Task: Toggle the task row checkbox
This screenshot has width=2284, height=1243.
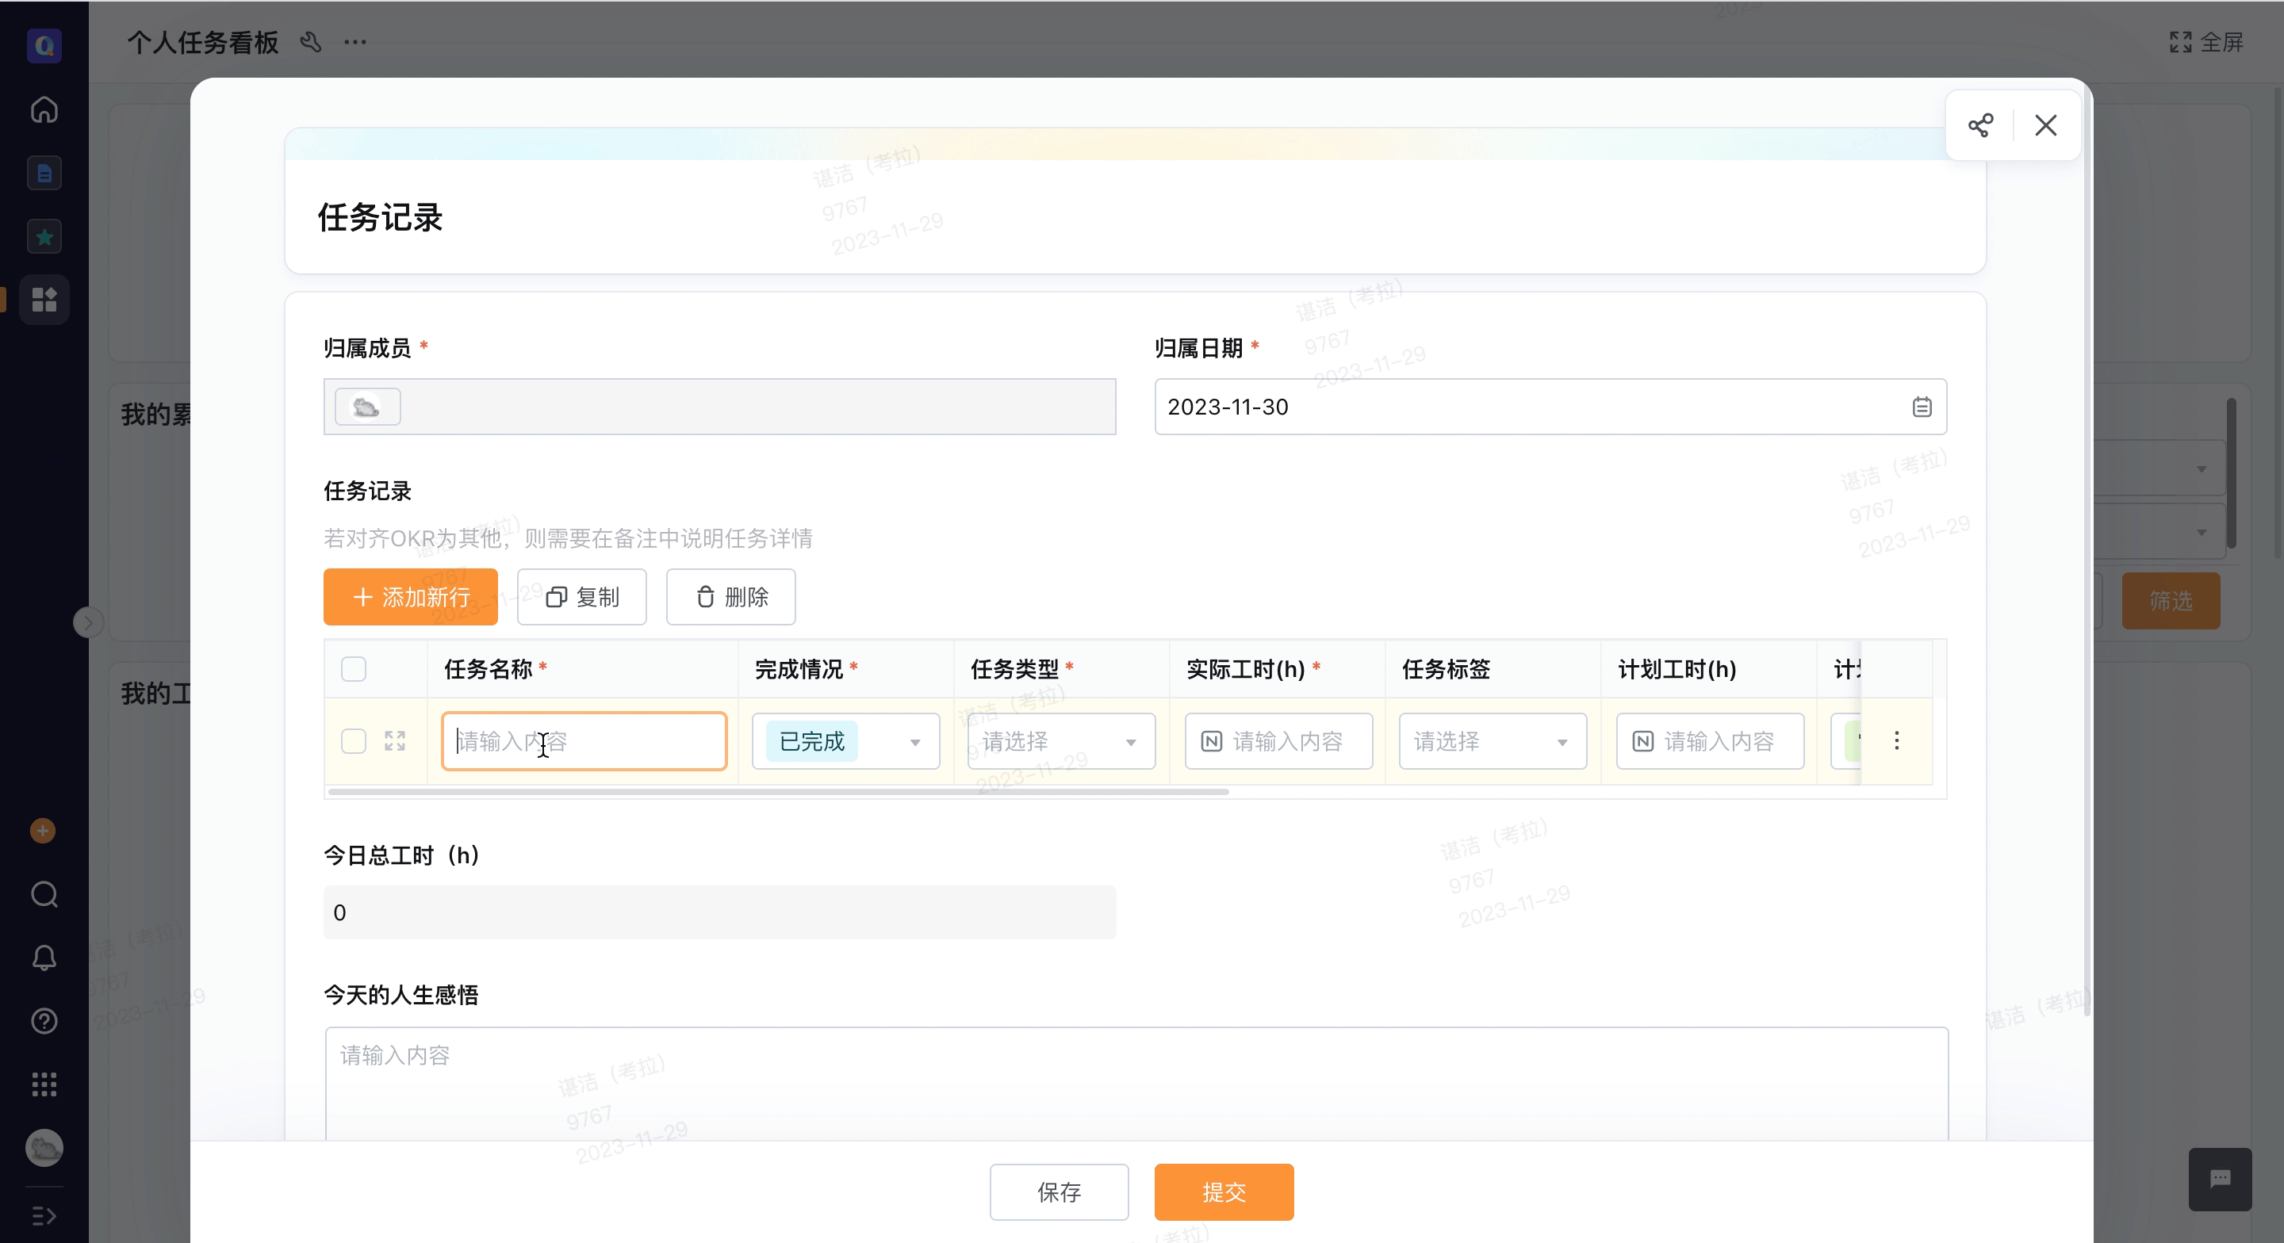Action: click(354, 741)
